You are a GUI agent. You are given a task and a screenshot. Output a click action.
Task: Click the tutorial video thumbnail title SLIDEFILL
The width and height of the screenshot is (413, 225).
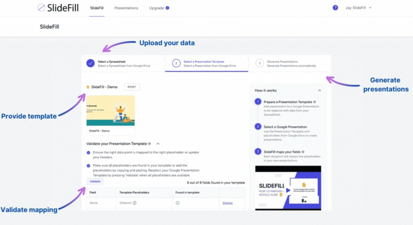tap(271, 186)
